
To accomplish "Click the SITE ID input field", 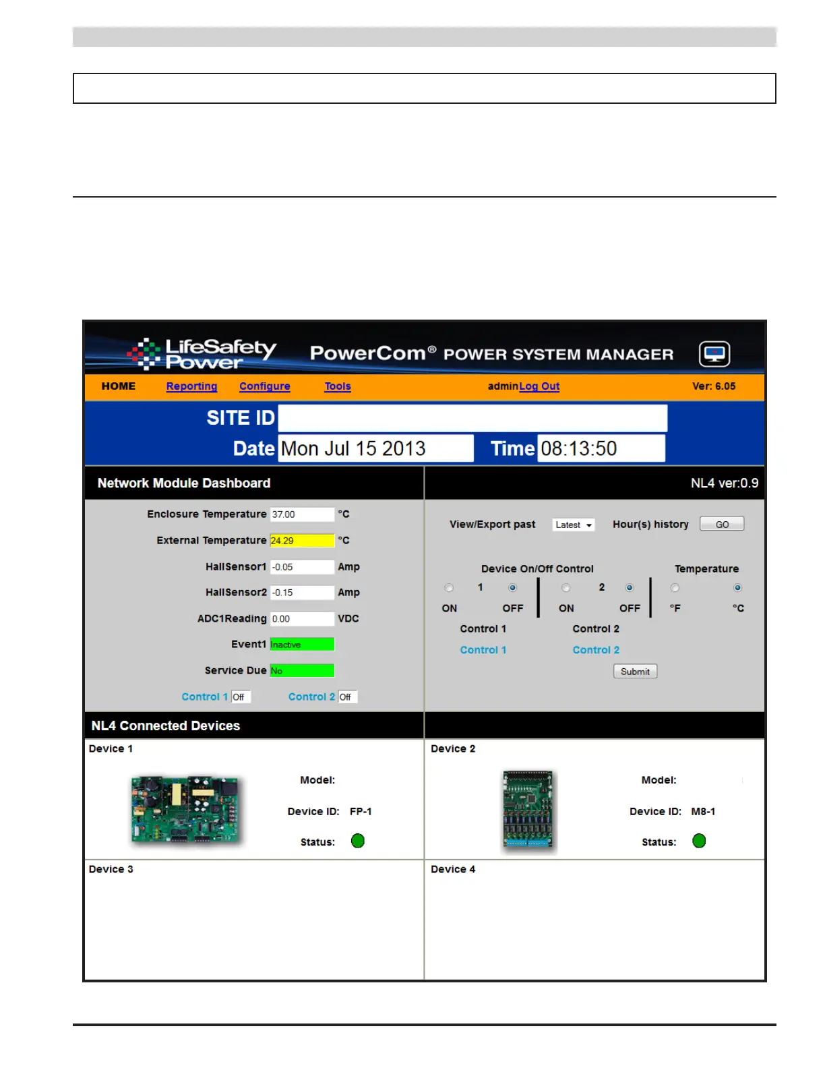I will click(472, 418).
